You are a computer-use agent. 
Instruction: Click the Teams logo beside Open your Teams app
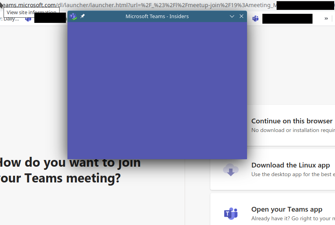click(x=231, y=213)
